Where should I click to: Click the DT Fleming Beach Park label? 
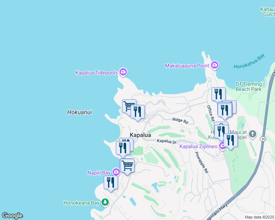coord(249,87)
